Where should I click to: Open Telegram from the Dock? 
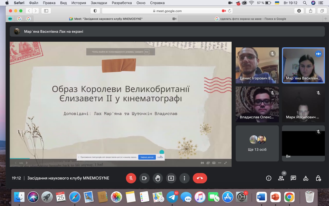tap(172, 198)
